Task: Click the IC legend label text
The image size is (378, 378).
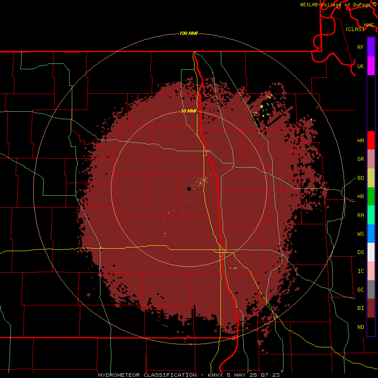Action: [x=361, y=271]
